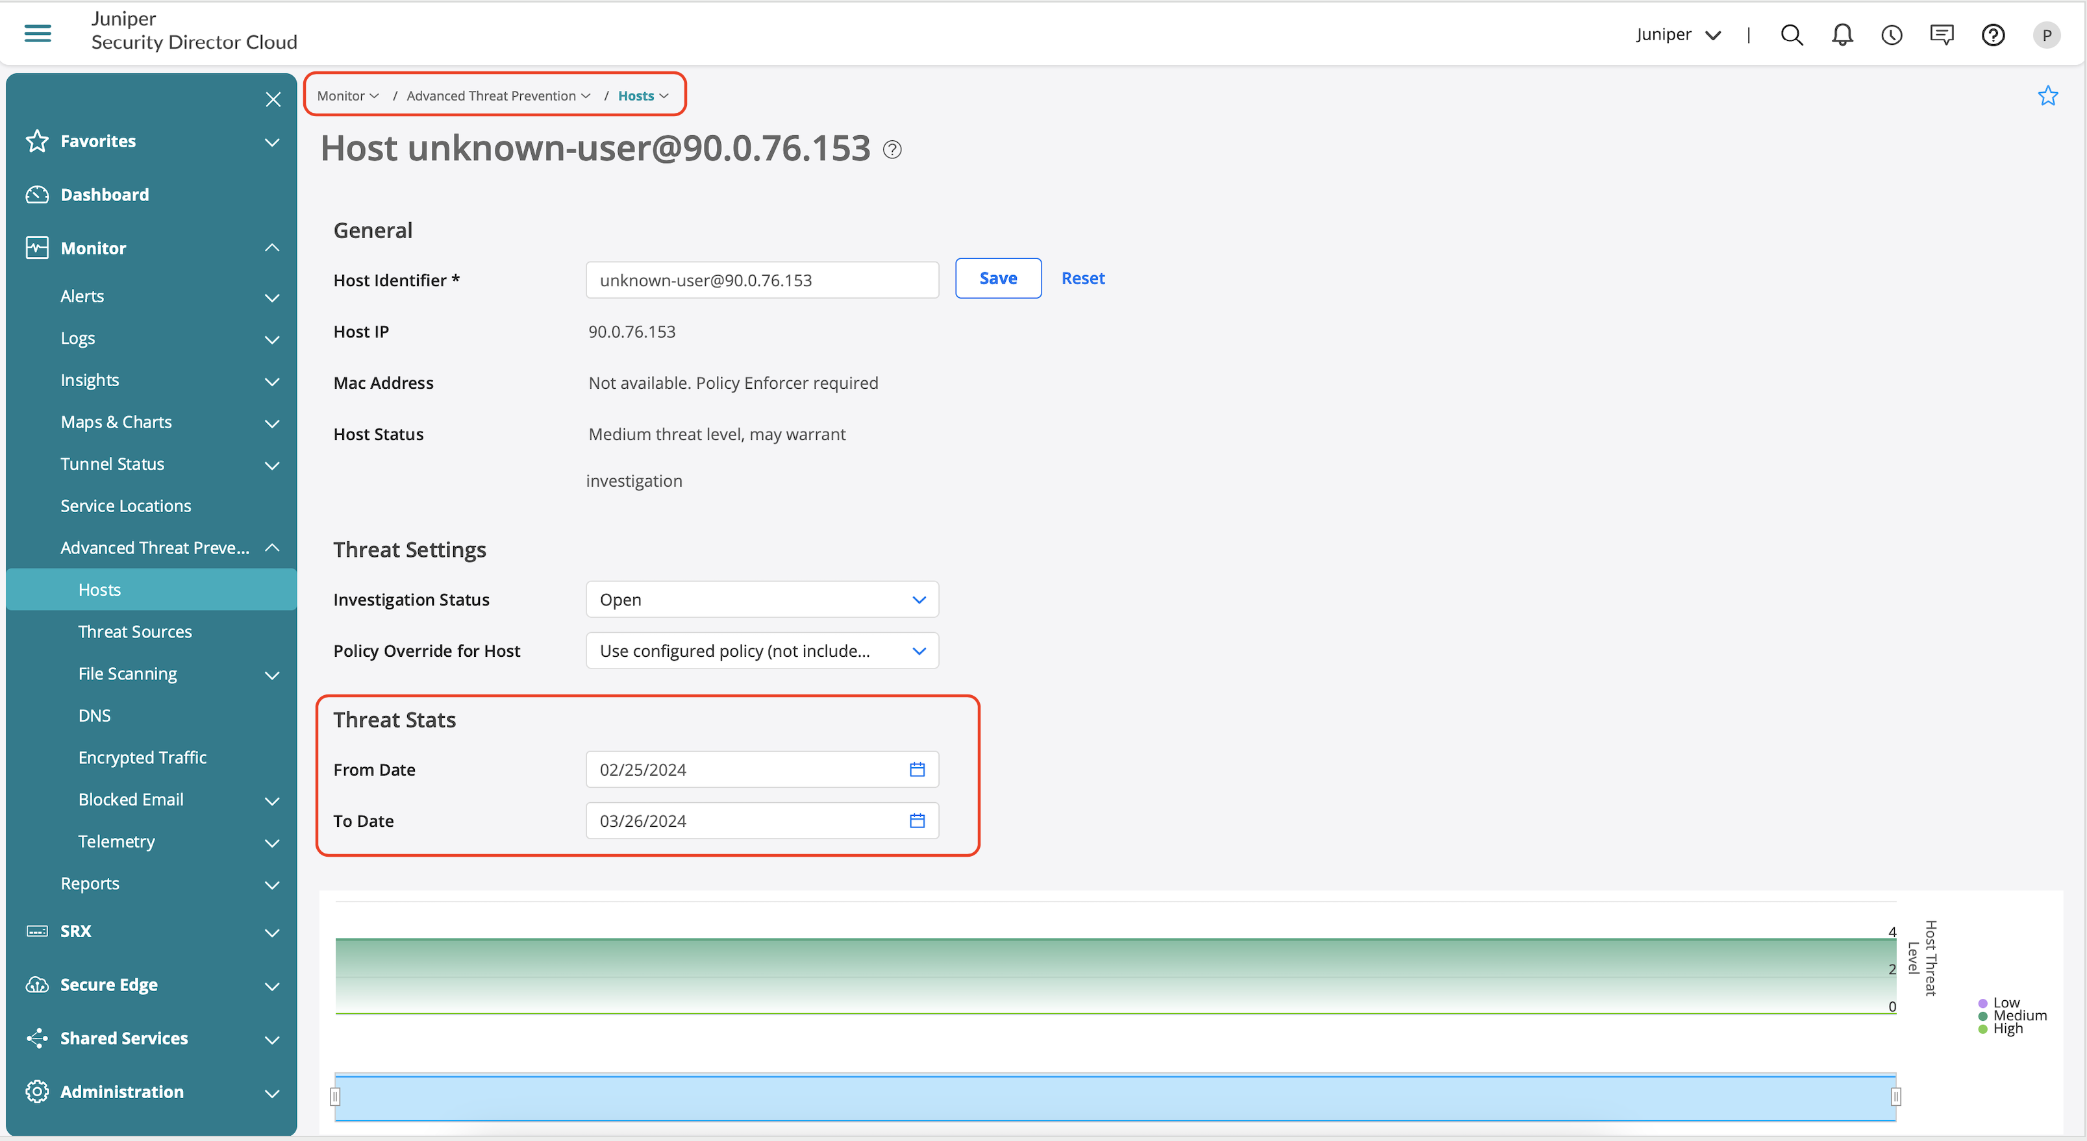Click the left handle of chart range slider
This screenshot has width=2087, height=1141.
click(334, 1096)
